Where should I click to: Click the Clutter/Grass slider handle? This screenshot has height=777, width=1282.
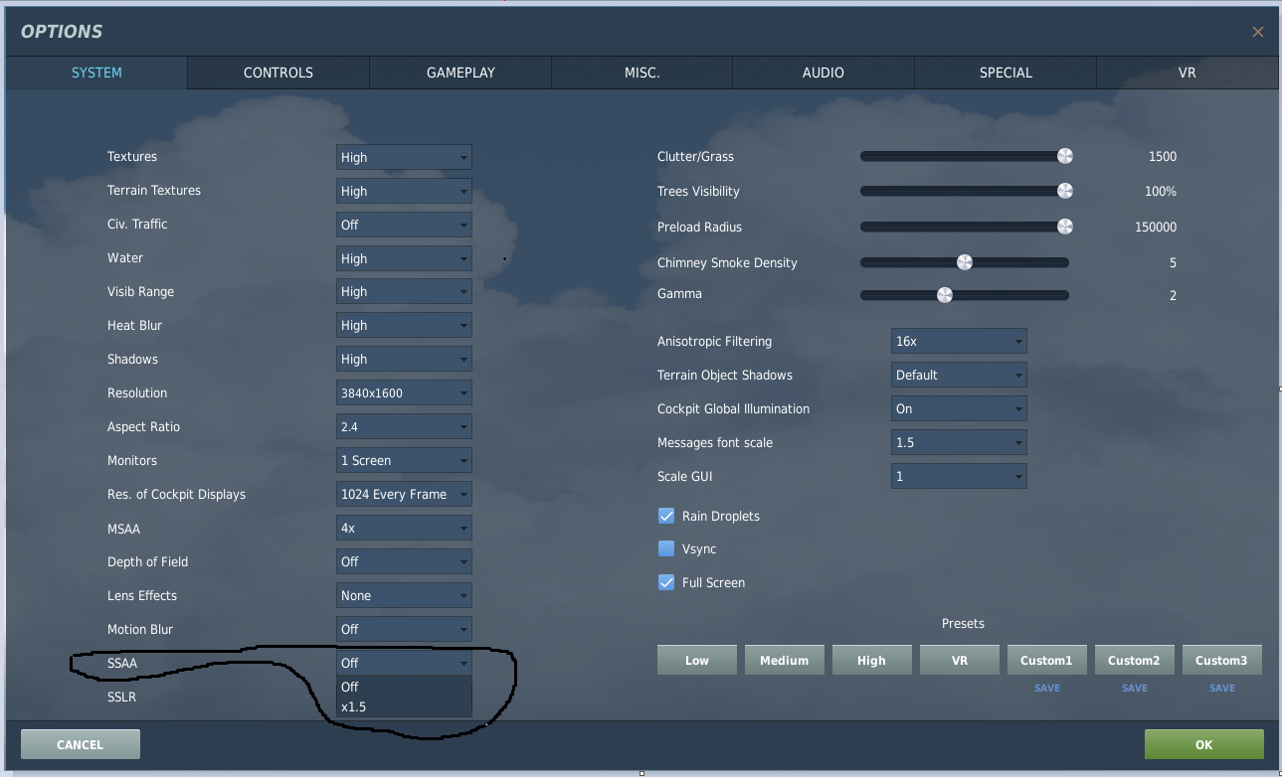pos(1064,156)
